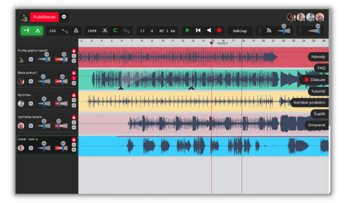Select the scissors cut tool

point(105,31)
